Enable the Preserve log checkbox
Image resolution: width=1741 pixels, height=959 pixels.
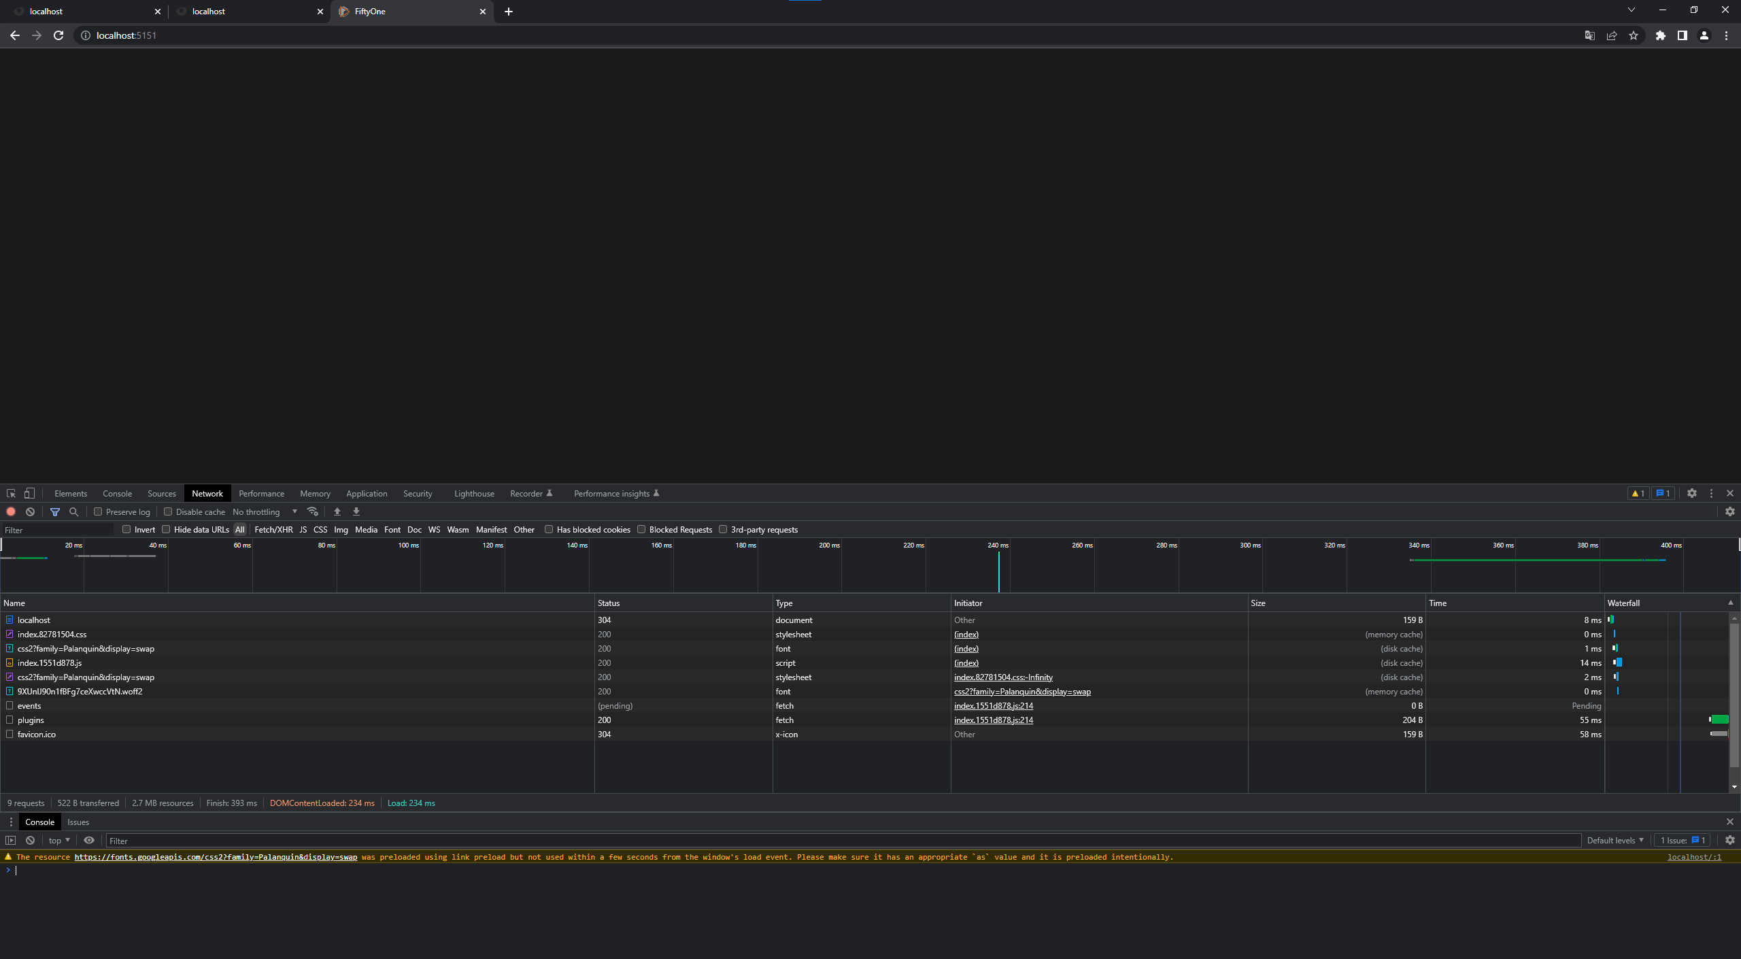[x=98, y=511]
